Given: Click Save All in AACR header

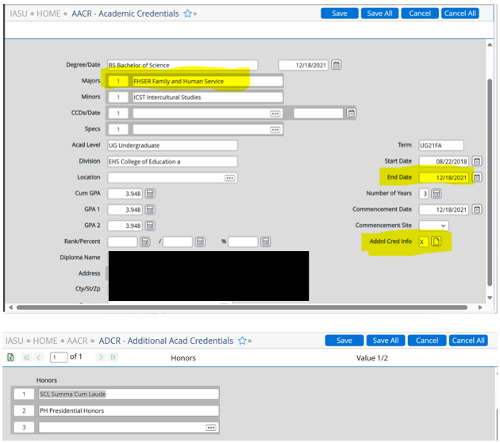Looking at the screenshot, I should pos(379,13).
